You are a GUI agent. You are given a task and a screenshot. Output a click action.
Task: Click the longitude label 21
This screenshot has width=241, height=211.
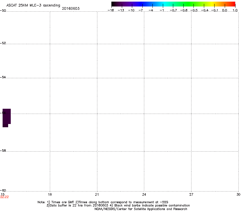pyautogui.click(x=97, y=194)
